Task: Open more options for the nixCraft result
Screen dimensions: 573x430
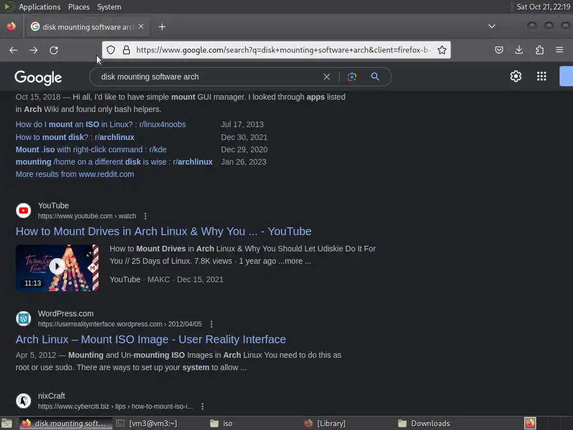Action: click(203, 406)
